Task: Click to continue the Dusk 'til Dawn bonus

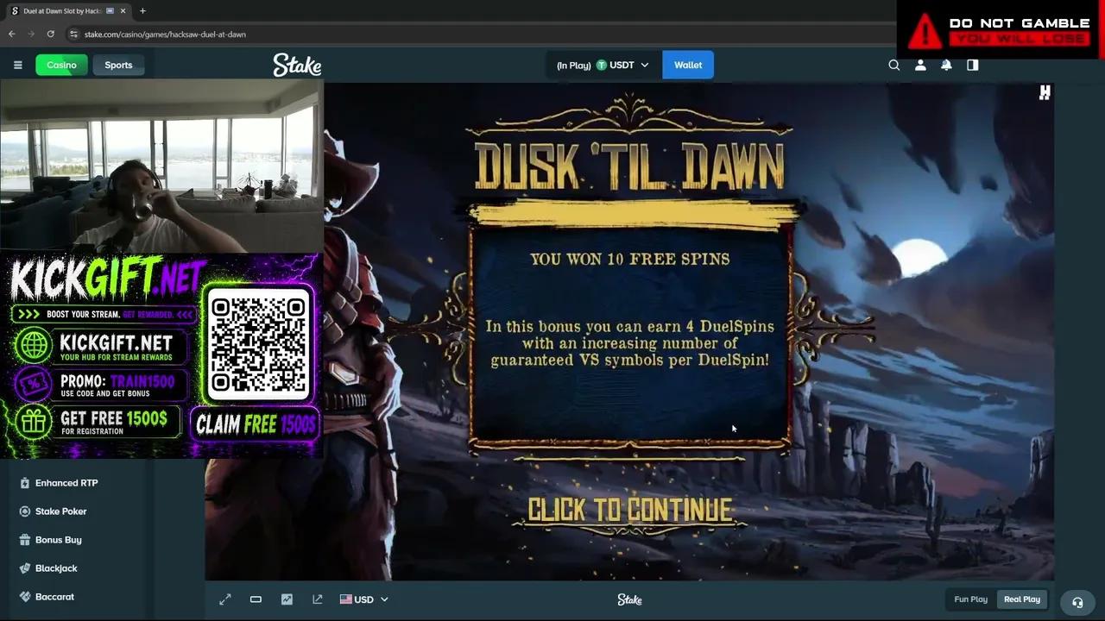Action: pos(629,510)
